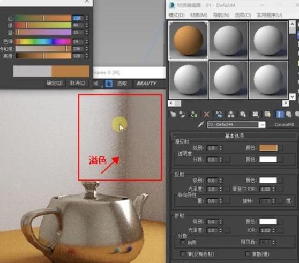The height and width of the screenshot is (263, 299).
Task: Click Show Shaded Material in Viewport icon
Action: tap(267, 114)
